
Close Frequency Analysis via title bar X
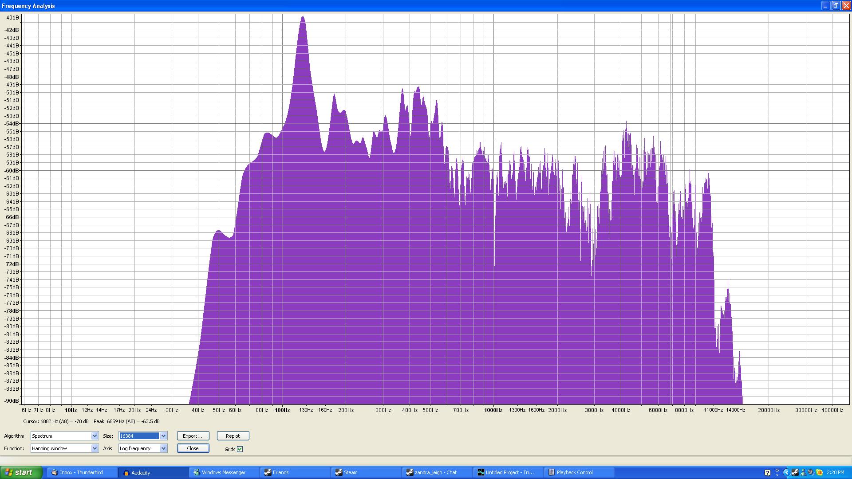coord(846,6)
